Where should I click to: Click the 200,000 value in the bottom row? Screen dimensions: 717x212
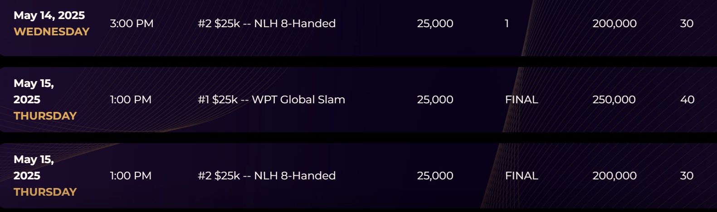[615, 176]
